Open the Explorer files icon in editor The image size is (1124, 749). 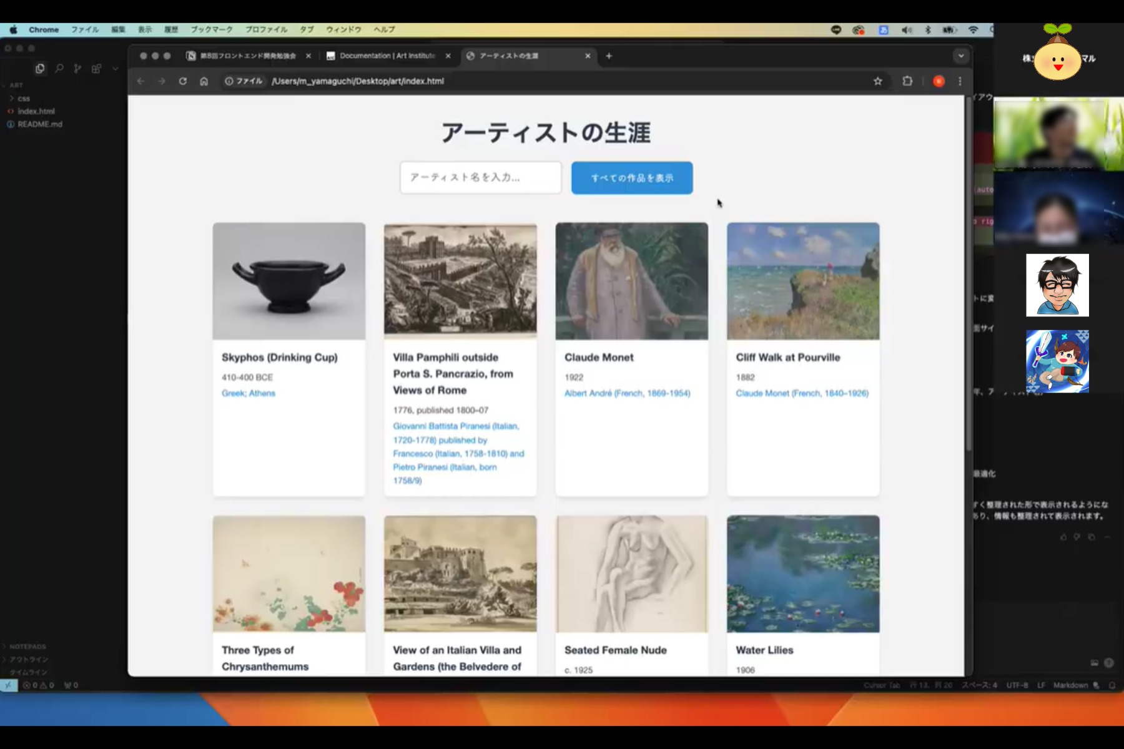point(40,69)
